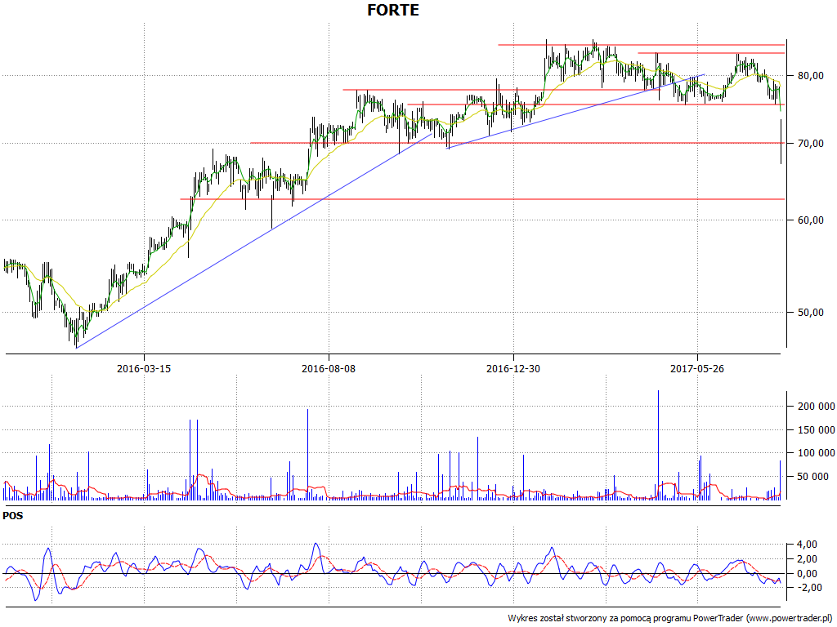Select the 150 000 volume axis label
This screenshot has width=837, height=627.
(x=816, y=430)
